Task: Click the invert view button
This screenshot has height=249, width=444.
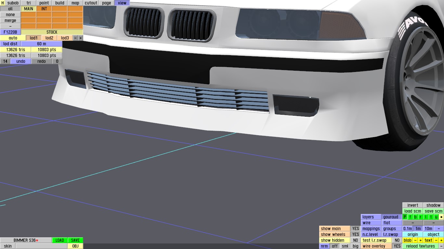Action: tap(413, 205)
